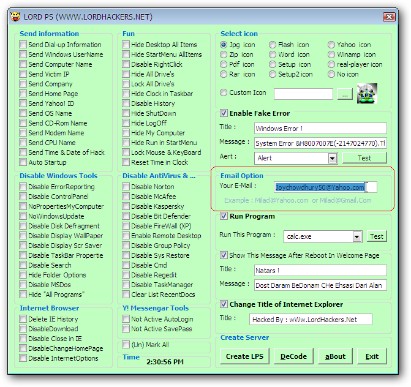This screenshot has width=411, height=387.
Task: Click the aBout button
Action: (335, 356)
